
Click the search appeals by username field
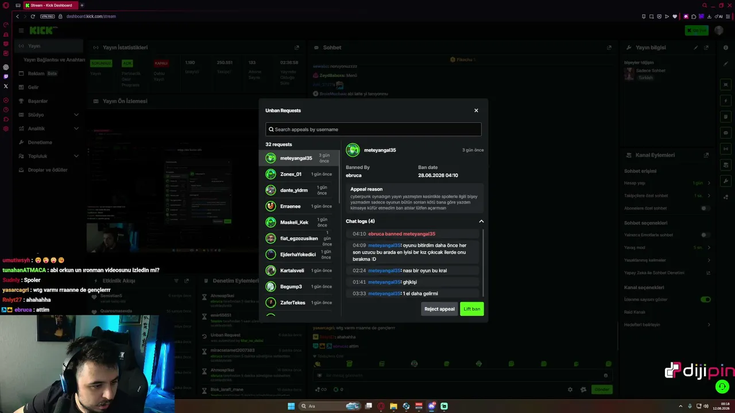373,129
